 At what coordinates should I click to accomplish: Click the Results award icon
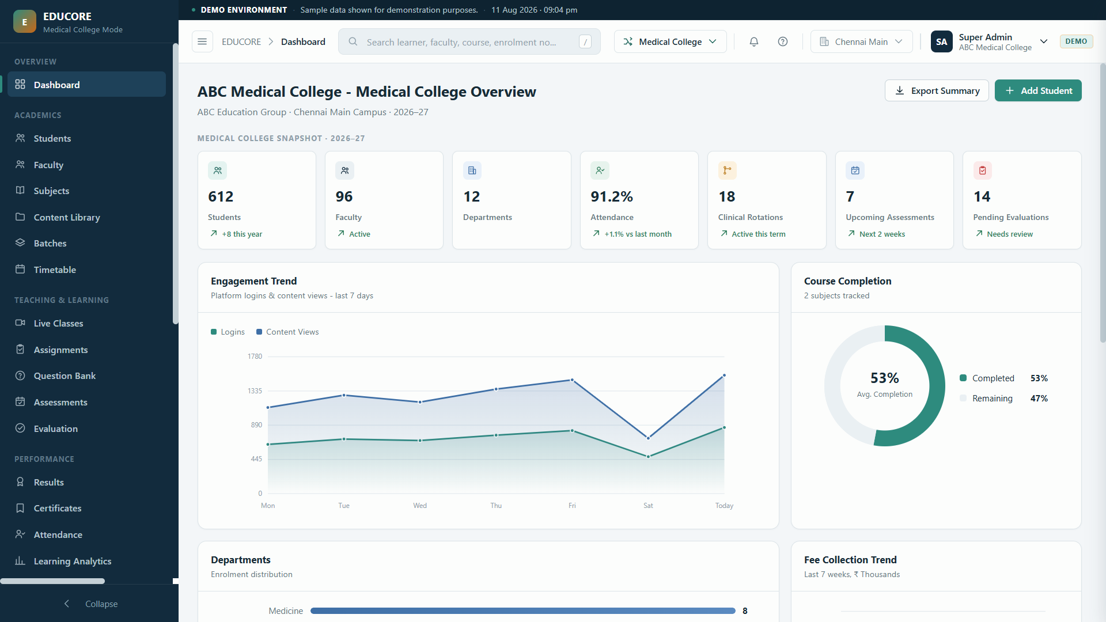pyautogui.click(x=20, y=481)
